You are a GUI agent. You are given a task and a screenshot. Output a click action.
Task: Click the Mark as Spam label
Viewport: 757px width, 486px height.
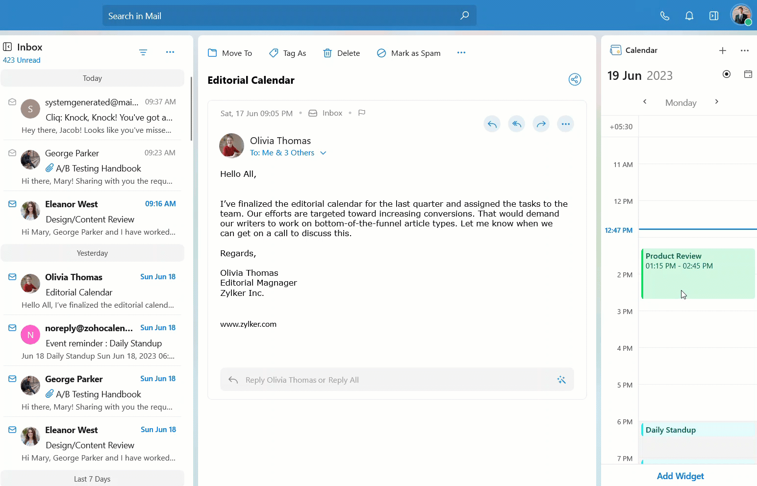pyautogui.click(x=416, y=53)
